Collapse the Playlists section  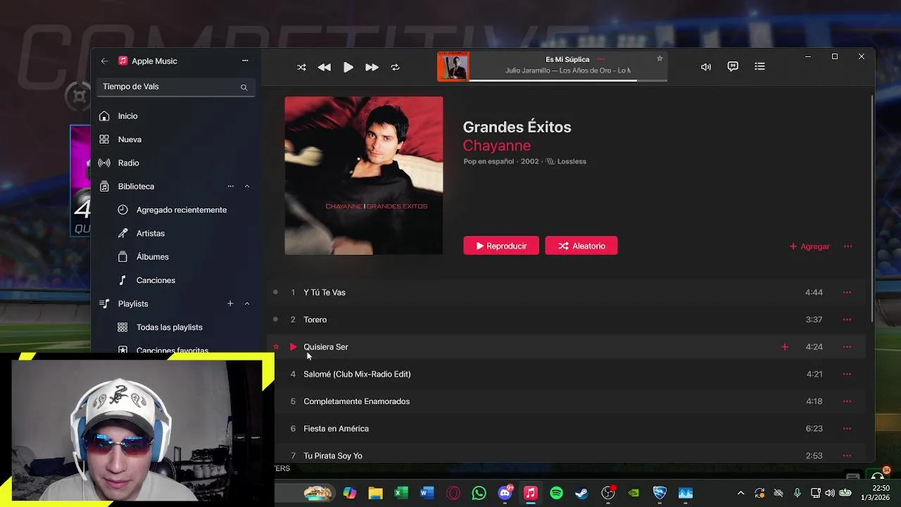[x=247, y=303]
